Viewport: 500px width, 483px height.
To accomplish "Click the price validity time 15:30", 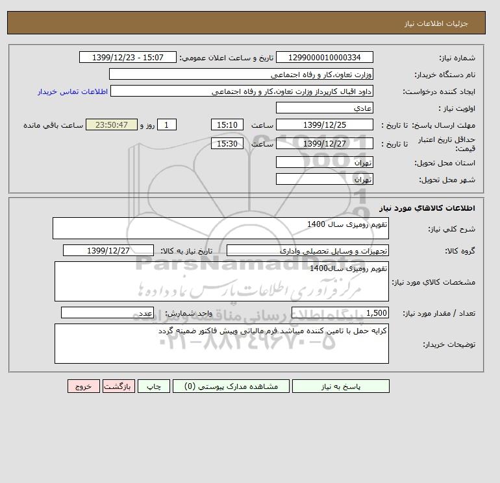I will coord(227,143).
